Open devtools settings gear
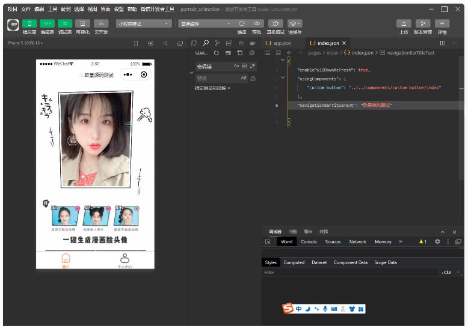This screenshot has width=468, height=326. [437, 242]
